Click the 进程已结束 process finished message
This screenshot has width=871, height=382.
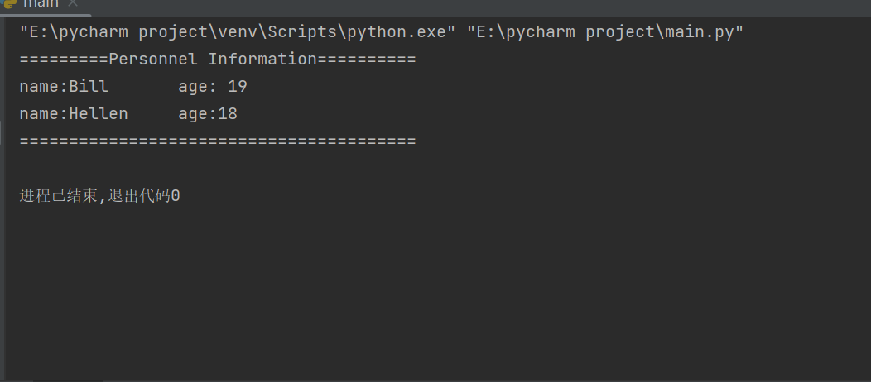point(57,197)
